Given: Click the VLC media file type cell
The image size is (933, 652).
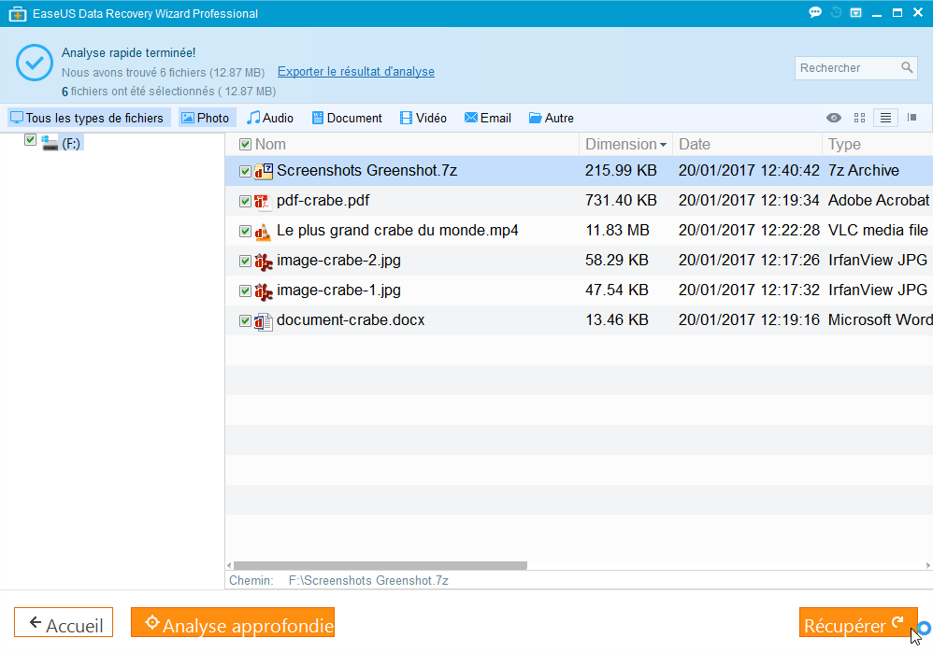Looking at the screenshot, I should [878, 231].
